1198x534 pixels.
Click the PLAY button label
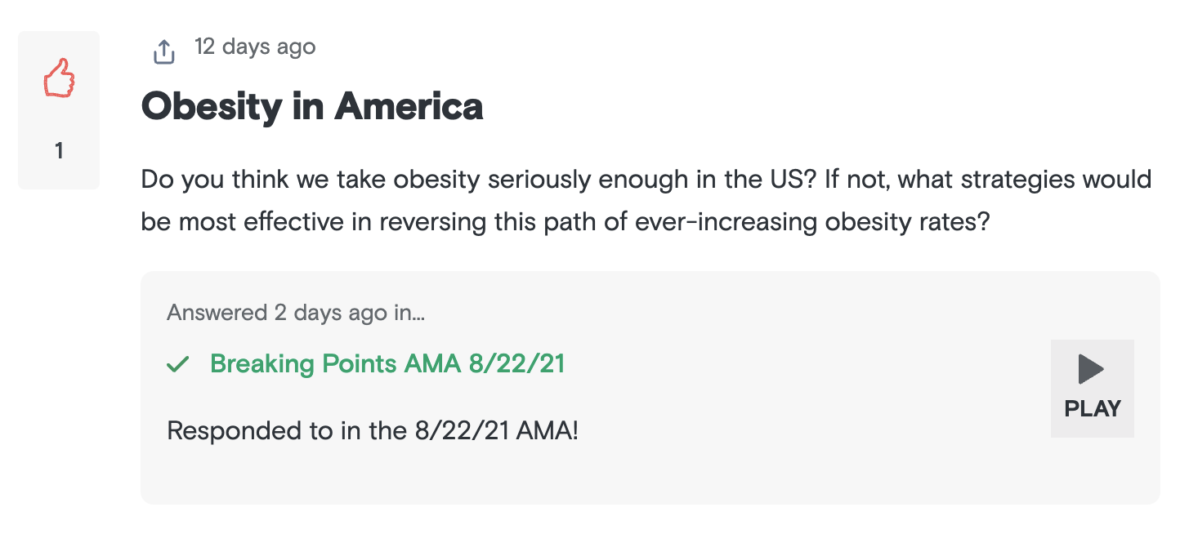1093,408
